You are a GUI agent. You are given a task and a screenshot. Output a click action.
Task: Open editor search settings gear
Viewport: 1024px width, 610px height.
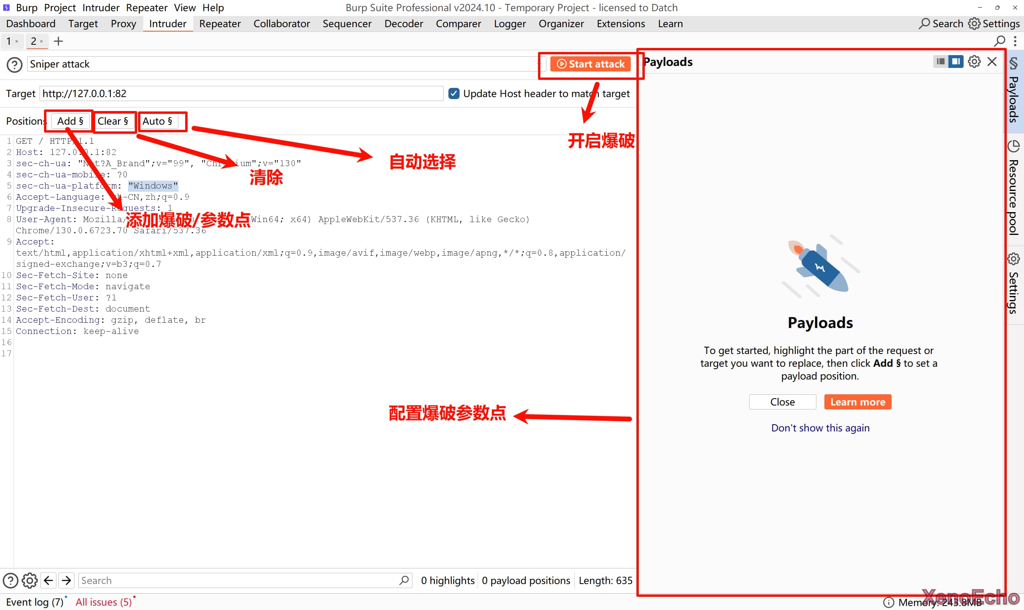tap(30, 580)
